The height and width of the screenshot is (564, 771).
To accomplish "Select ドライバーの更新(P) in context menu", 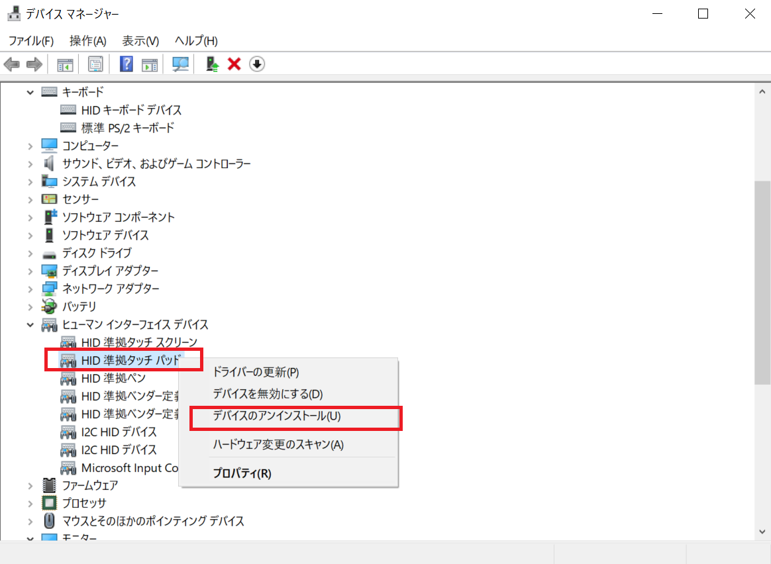I will tap(256, 373).
